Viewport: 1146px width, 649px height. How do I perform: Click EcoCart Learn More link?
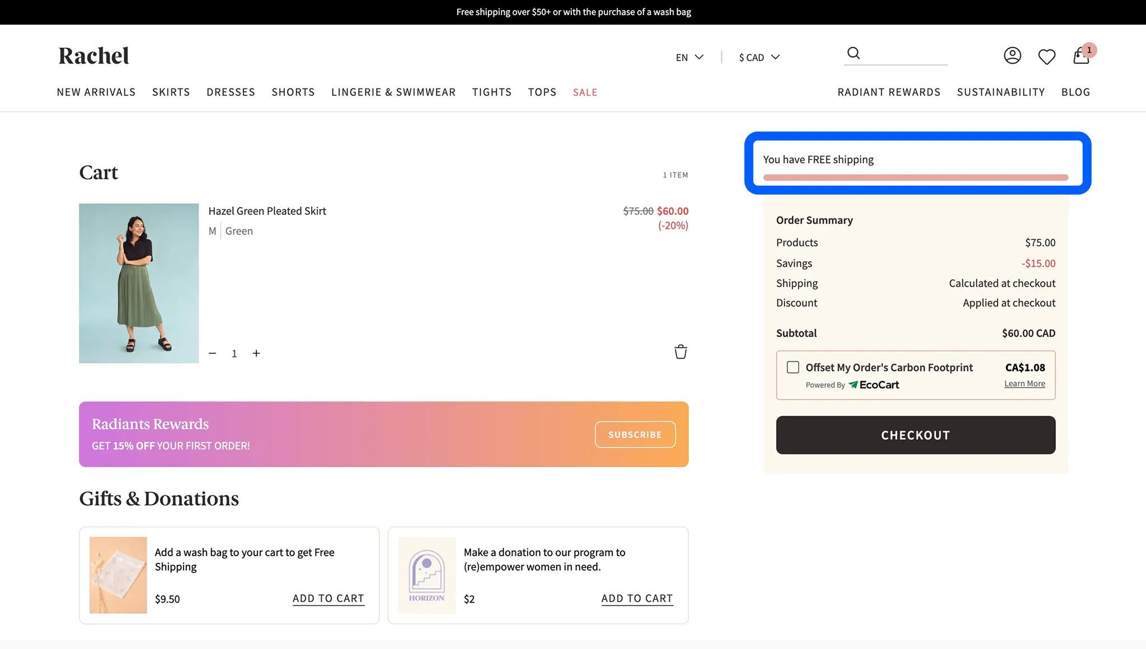click(x=1025, y=384)
